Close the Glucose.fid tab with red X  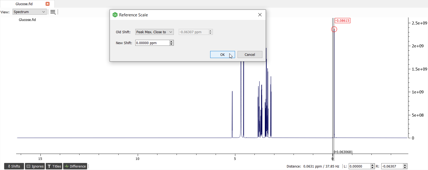48,4
